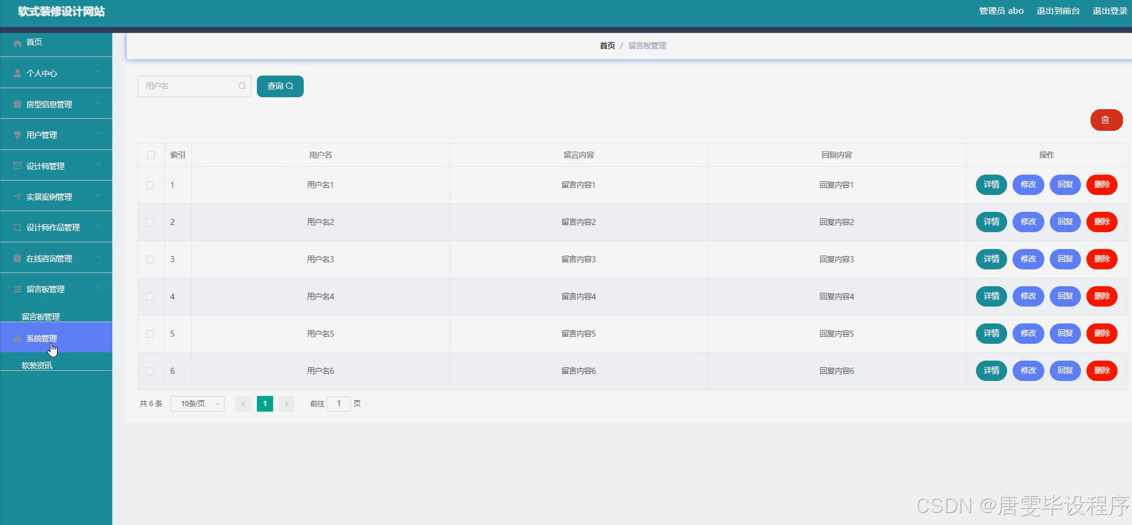Click 详情 for row 用户名3
This screenshot has width=1132, height=525.
(x=992, y=259)
